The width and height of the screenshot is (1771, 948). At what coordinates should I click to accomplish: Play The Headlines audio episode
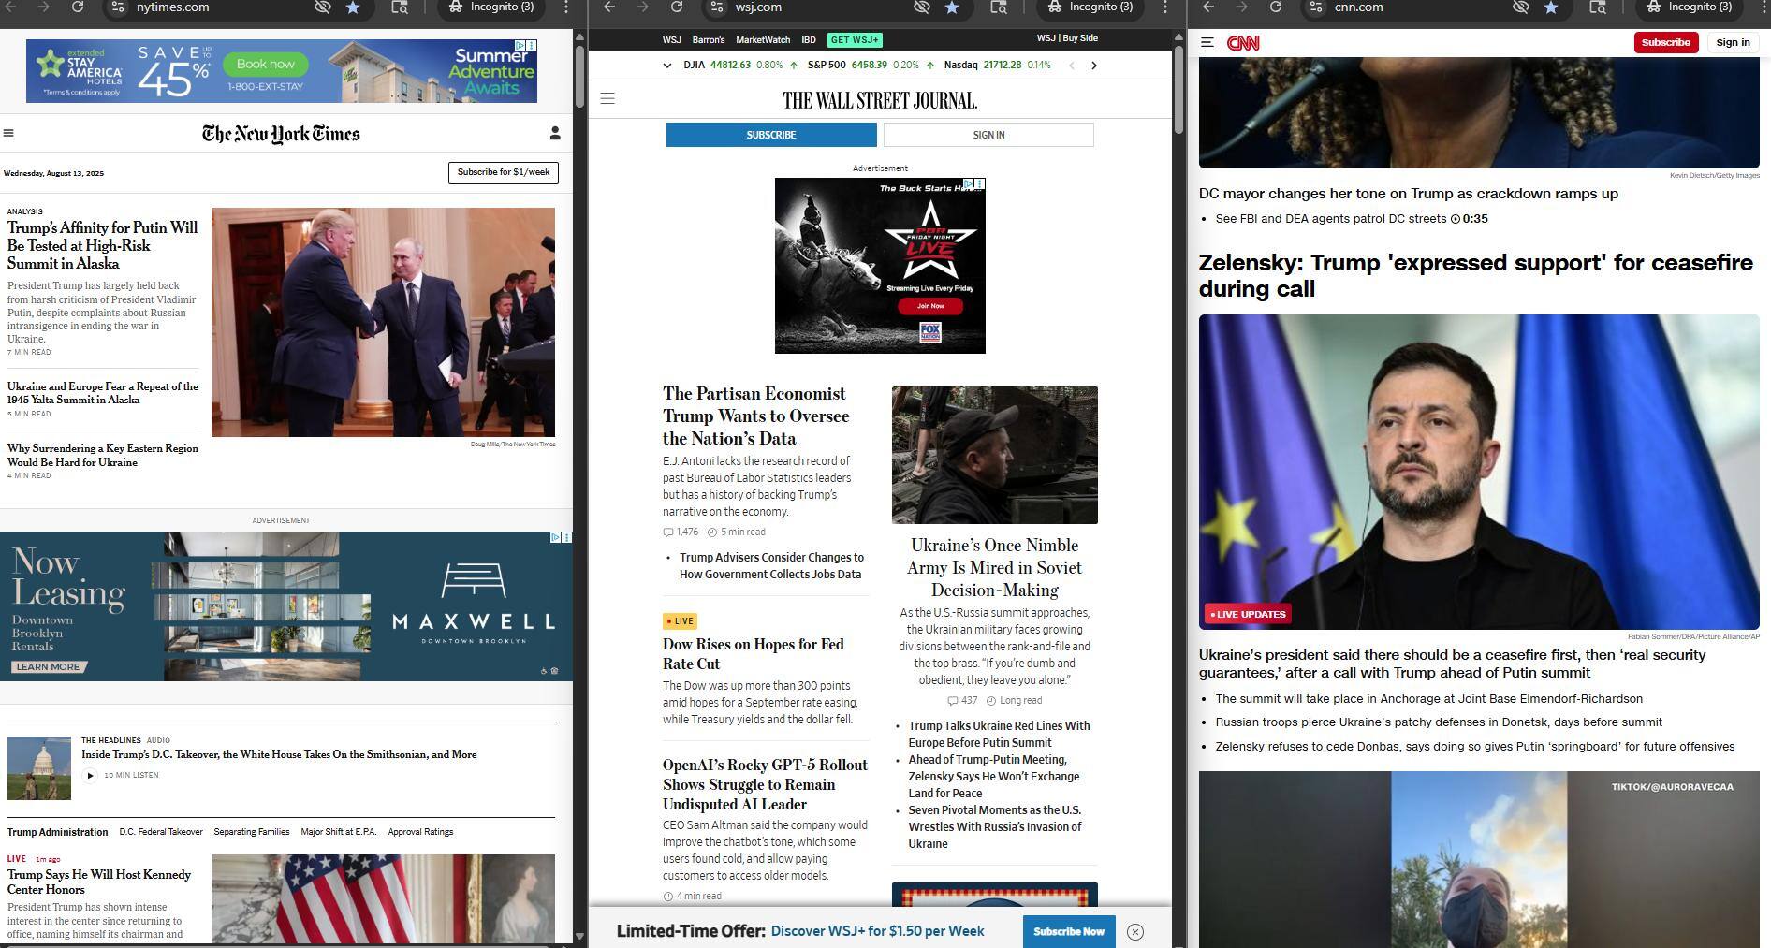coord(90,775)
